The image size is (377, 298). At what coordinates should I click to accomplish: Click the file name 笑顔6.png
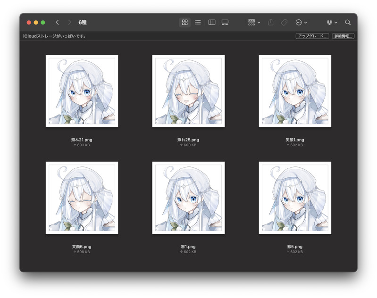[82, 247]
